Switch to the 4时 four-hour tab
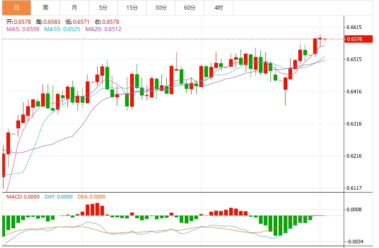Viewport: 379px width, 248px height. pos(219,8)
